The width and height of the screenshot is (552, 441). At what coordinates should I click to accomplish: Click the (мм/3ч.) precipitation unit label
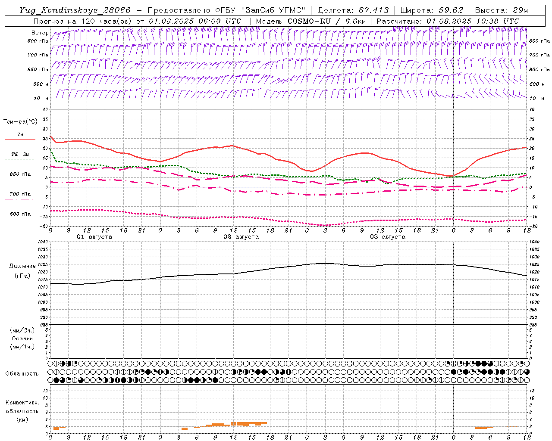(22, 330)
